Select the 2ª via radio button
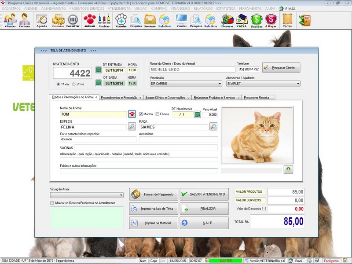Screen dimensions: 352x264 74,84
